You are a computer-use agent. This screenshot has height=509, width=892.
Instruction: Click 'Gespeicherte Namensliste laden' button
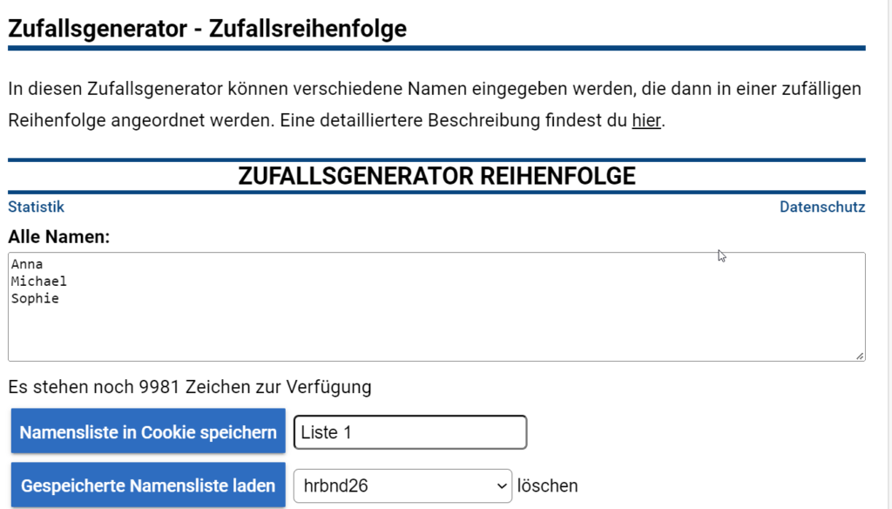tap(148, 485)
